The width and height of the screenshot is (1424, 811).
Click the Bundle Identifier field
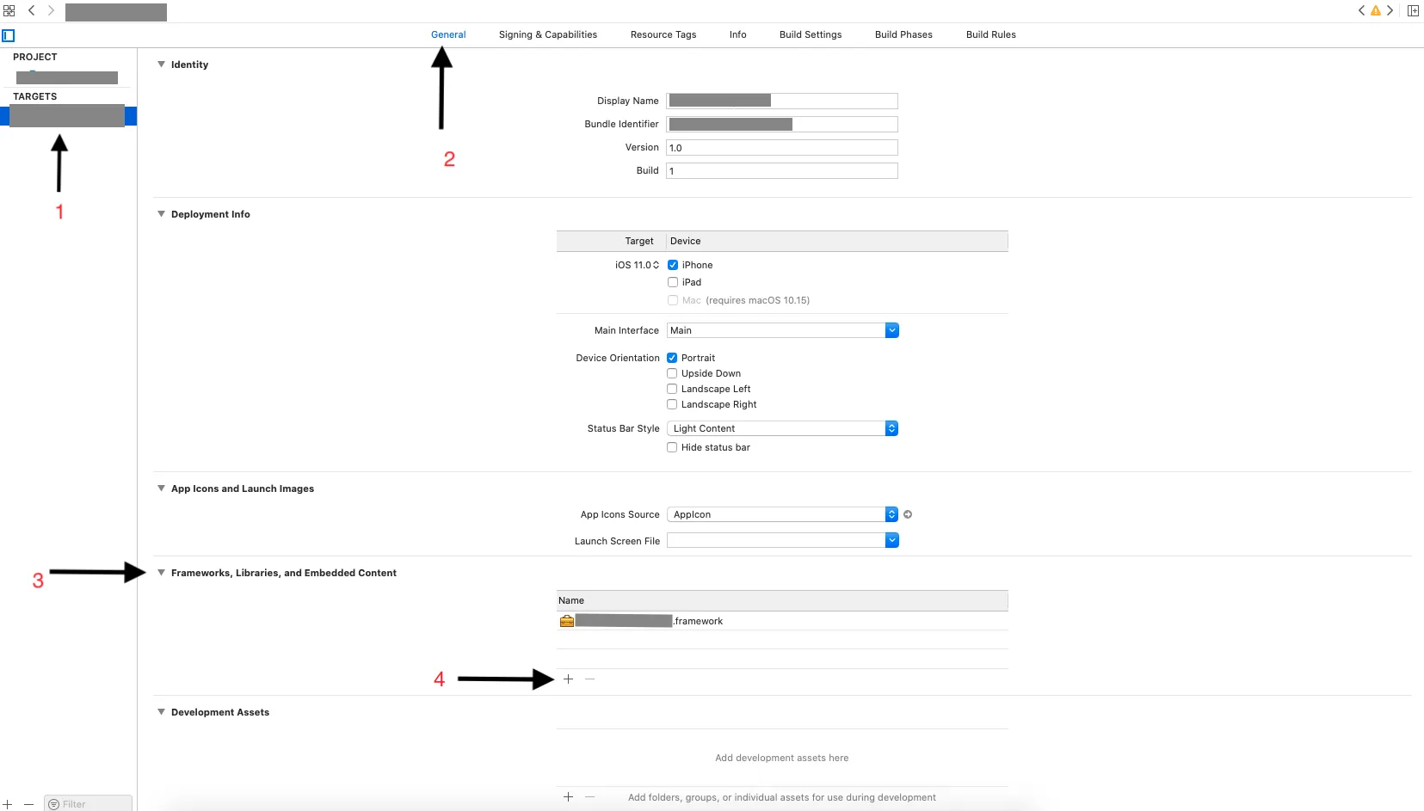pyautogui.click(x=782, y=124)
